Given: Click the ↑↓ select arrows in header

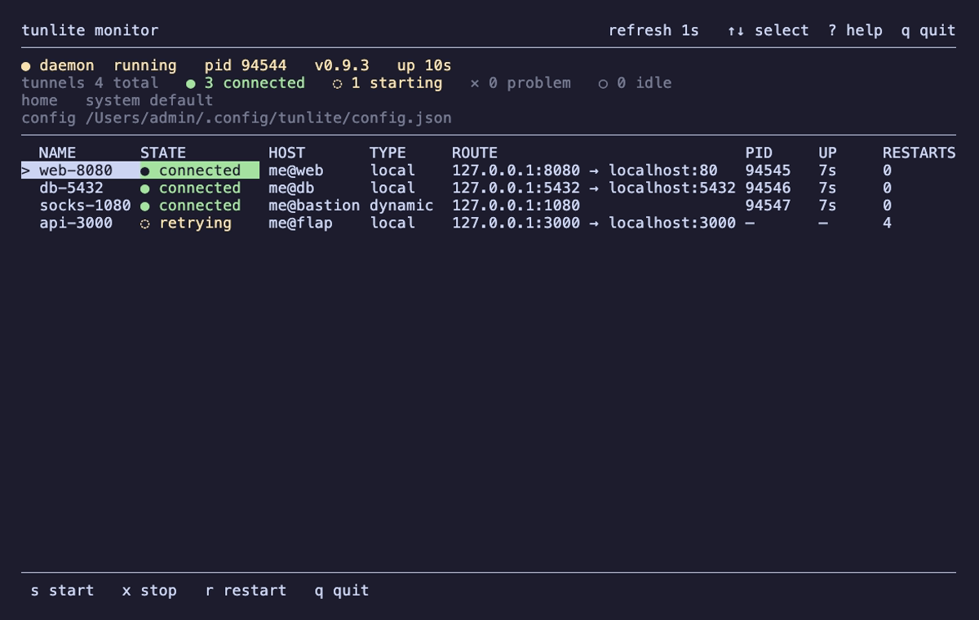Looking at the screenshot, I should 736,31.
